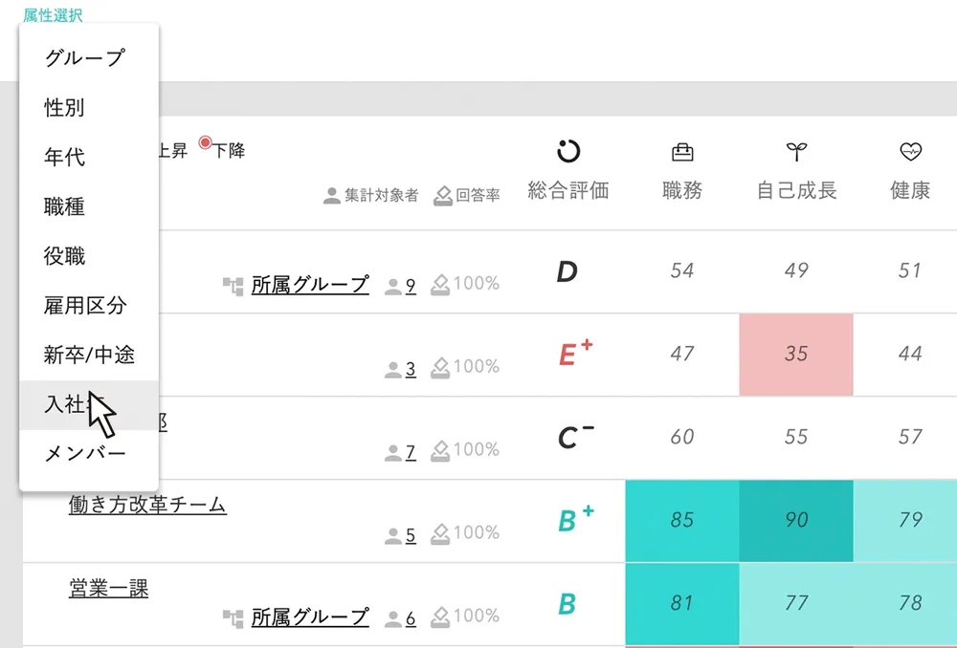Screen dimensions: 957x648
Task: Select 年代 from the dropdown list
Action: [65, 157]
